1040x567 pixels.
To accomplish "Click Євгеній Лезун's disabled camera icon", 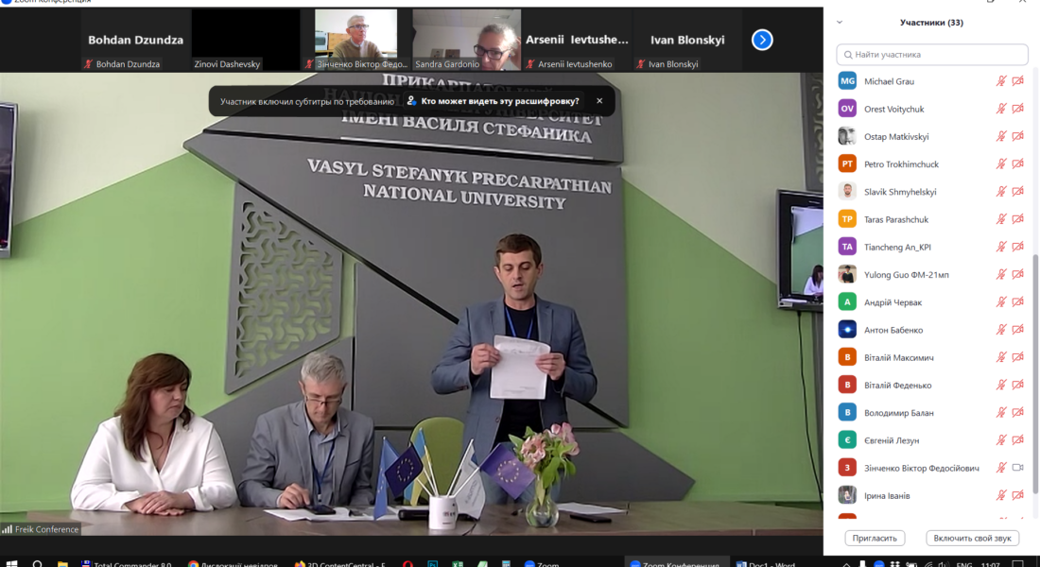I will click(x=1018, y=440).
